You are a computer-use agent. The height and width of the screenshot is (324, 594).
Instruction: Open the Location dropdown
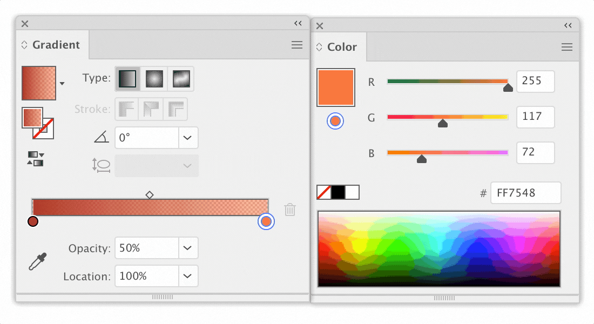[188, 276]
